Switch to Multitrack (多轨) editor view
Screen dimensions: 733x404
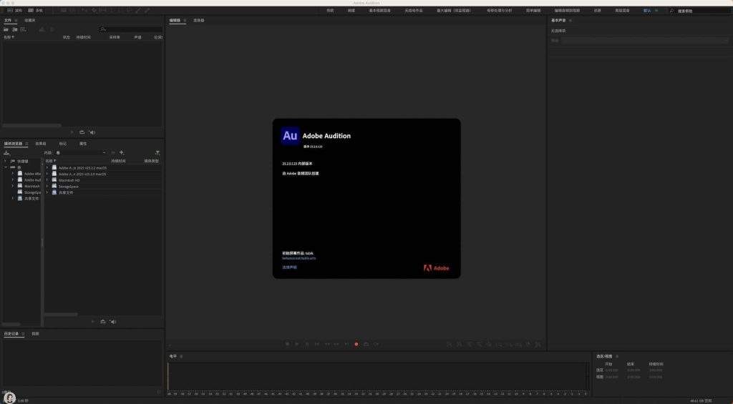[x=36, y=11]
